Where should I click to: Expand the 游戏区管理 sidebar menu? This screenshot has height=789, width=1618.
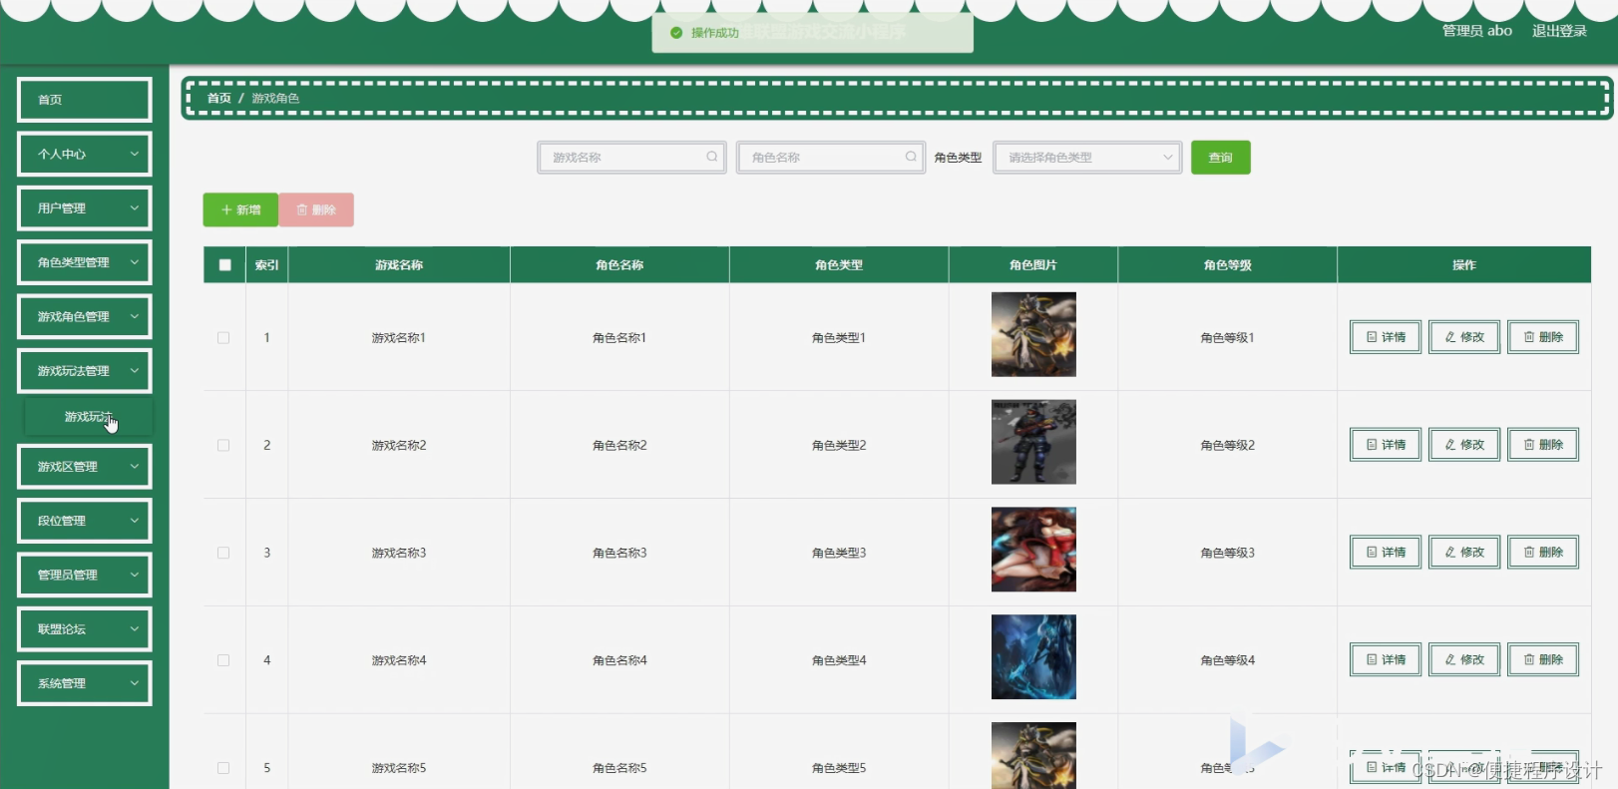pos(85,467)
